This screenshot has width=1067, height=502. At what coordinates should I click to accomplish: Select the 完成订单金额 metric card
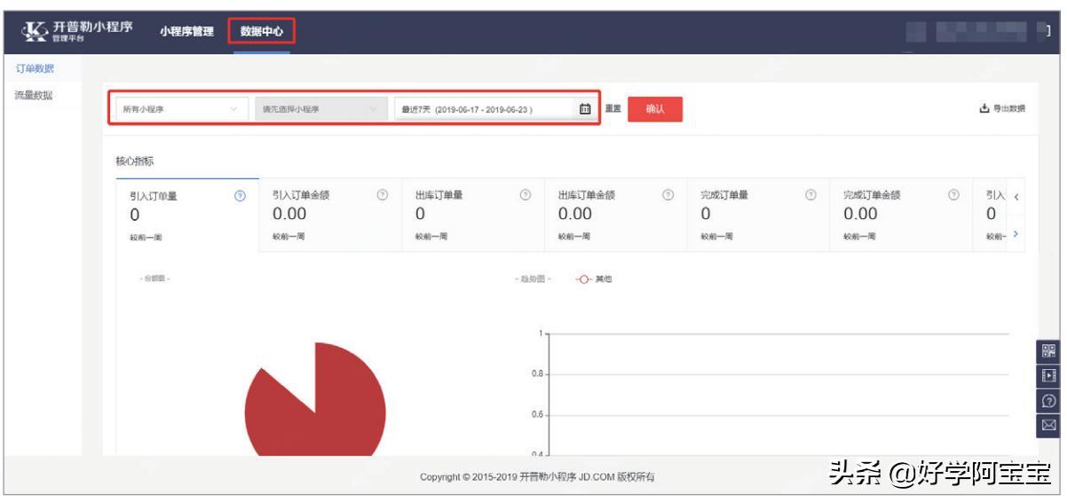[x=901, y=216]
